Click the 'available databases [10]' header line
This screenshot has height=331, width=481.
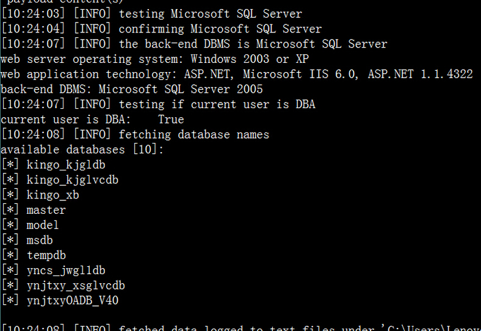(82, 150)
